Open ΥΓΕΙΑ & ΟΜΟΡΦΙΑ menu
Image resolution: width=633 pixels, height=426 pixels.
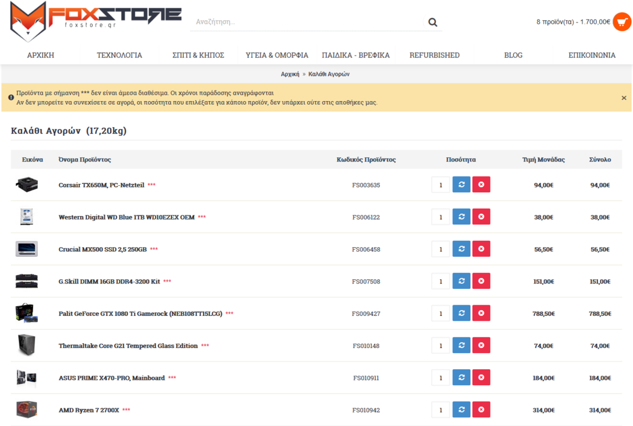277,55
